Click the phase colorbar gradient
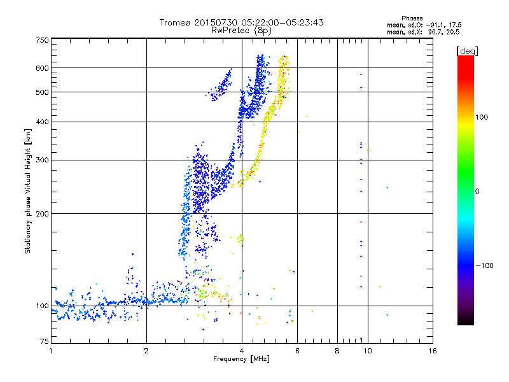Viewport: 509px width, 382px height. point(466,190)
